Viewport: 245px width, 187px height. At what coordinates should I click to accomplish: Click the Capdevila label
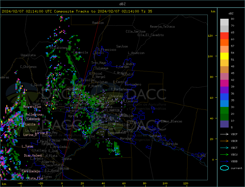coord(81,52)
